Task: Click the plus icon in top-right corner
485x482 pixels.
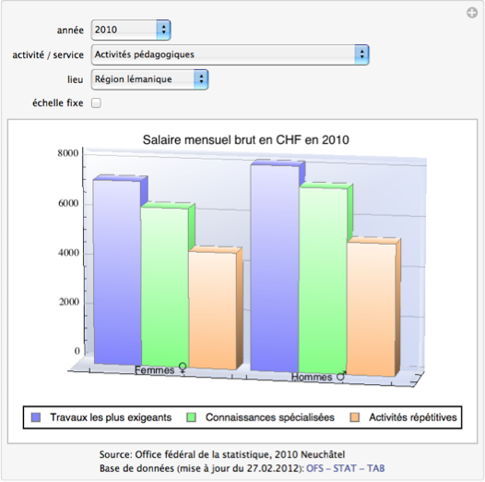Action: (472, 13)
